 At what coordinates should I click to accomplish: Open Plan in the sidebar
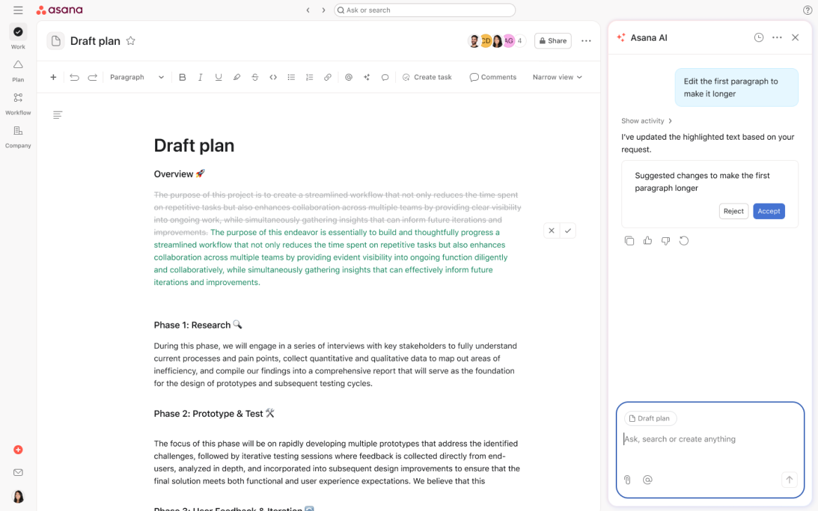[x=18, y=71]
